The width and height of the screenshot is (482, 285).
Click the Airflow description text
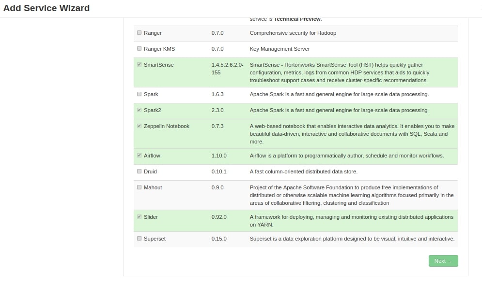pos(347,156)
